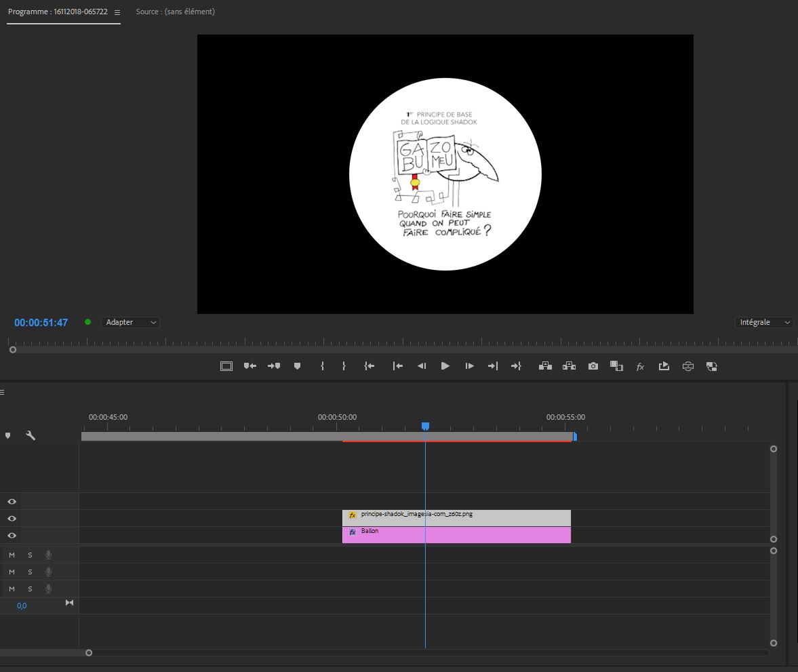Screen dimensions: 798x672
Task: Switch to Source : (sans élément) tab
Action: (175, 12)
